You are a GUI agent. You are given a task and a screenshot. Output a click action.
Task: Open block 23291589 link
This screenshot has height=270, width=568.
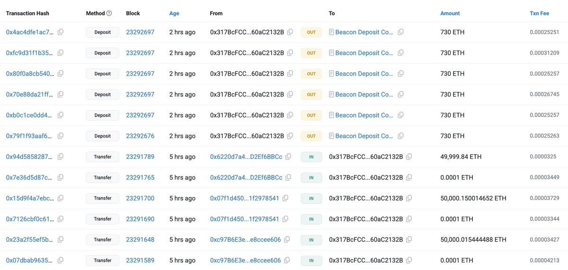tap(140, 261)
